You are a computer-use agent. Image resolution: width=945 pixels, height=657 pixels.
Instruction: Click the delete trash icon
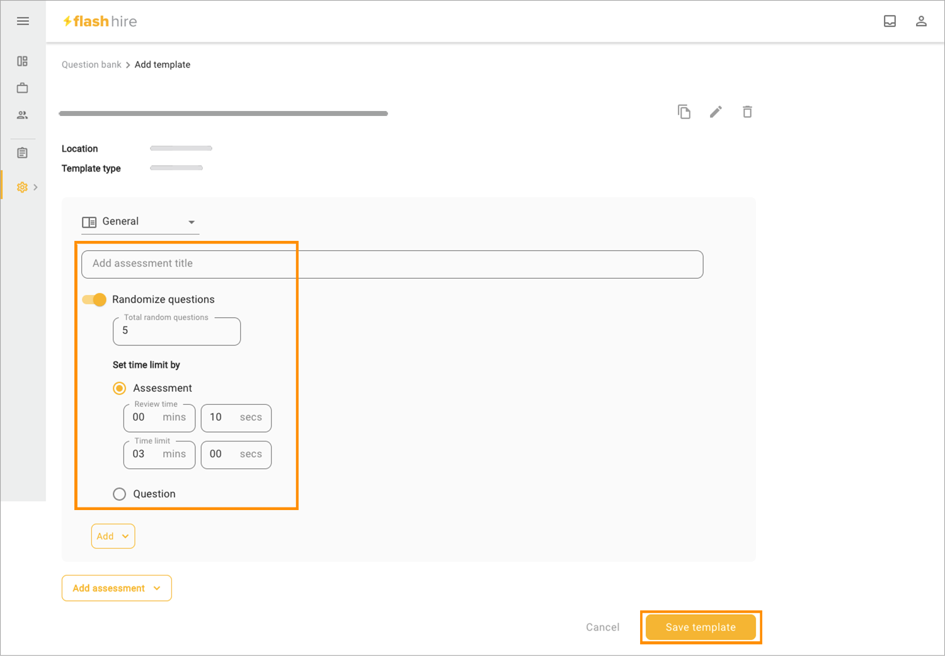(747, 112)
